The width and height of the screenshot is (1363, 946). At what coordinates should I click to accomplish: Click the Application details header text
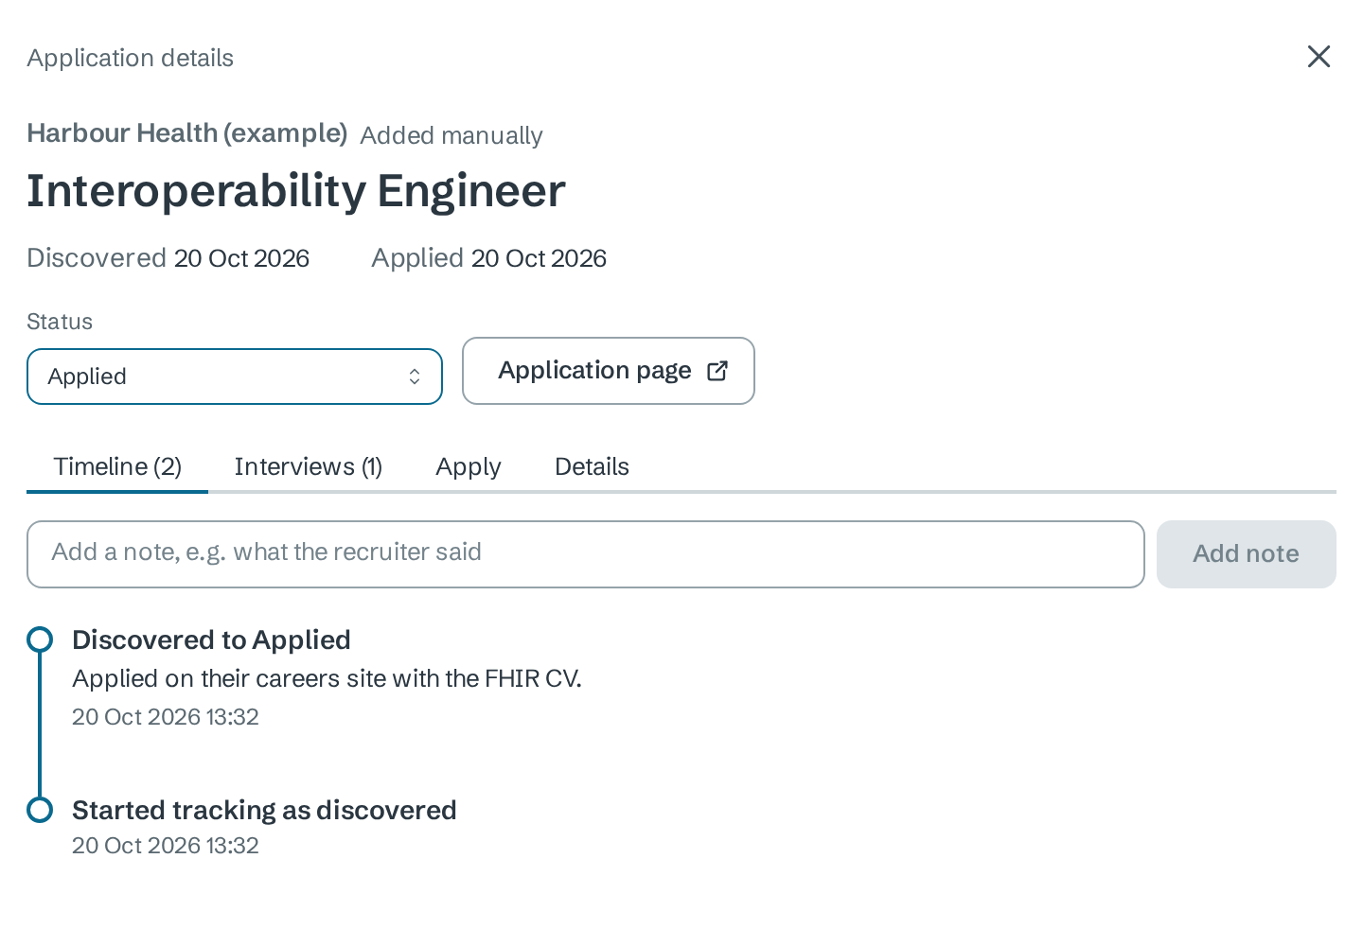pos(131,58)
